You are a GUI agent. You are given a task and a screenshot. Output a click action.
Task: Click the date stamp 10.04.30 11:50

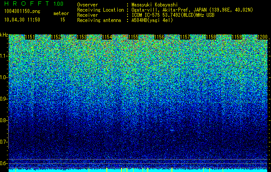click(22, 20)
